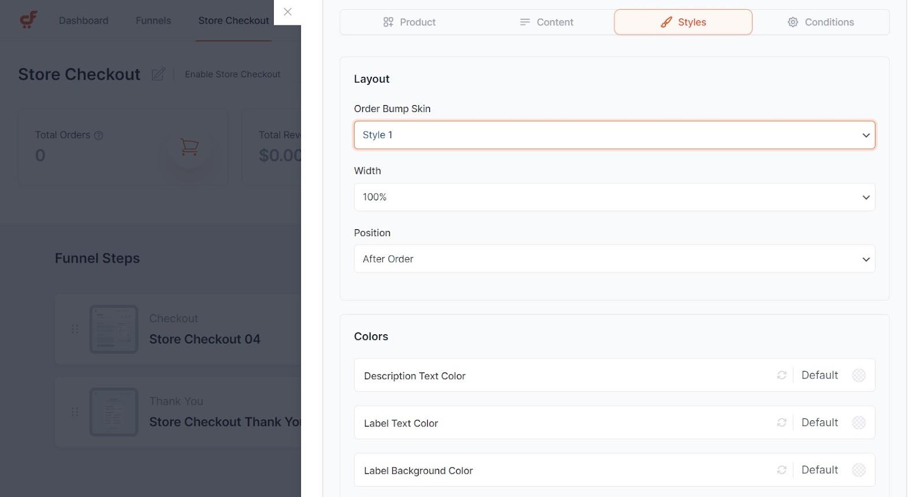
Task: Click the Colors section heading
Action: coord(371,337)
